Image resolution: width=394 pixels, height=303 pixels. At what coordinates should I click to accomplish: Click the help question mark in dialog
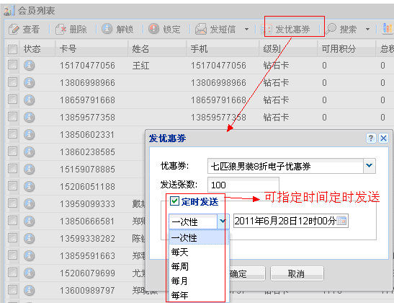coord(371,138)
